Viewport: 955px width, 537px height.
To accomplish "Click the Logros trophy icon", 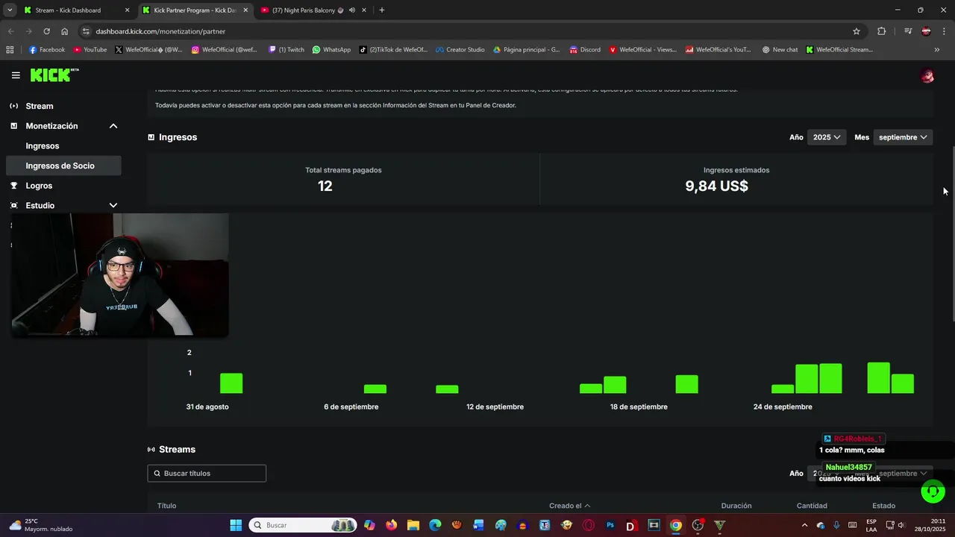I will click(x=14, y=186).
